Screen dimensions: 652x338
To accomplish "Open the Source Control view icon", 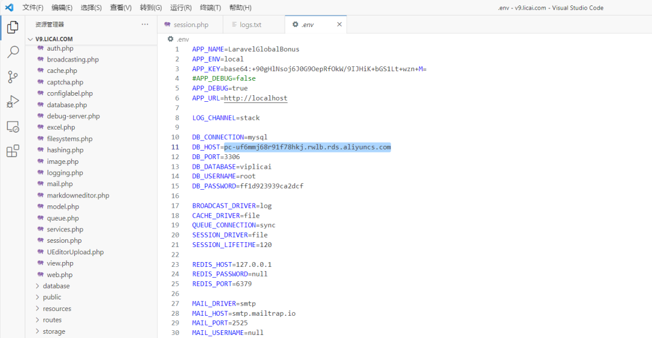I will tap(13, 77).
